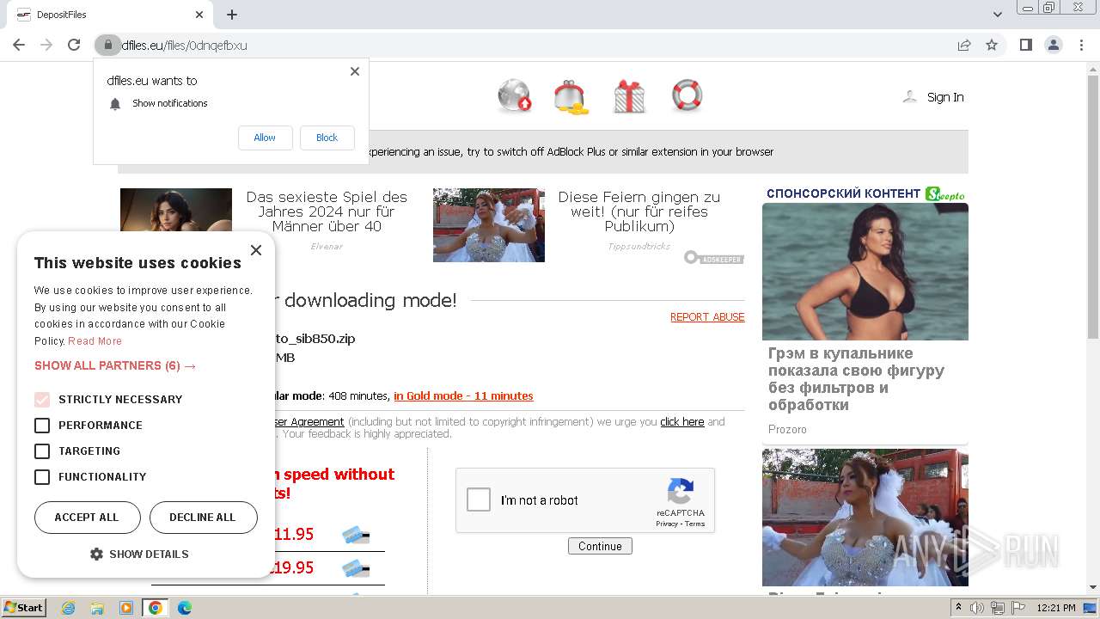This screenshot has height=619, width=1100.
Task: Reload the page
Action: (x=74, y=46)
